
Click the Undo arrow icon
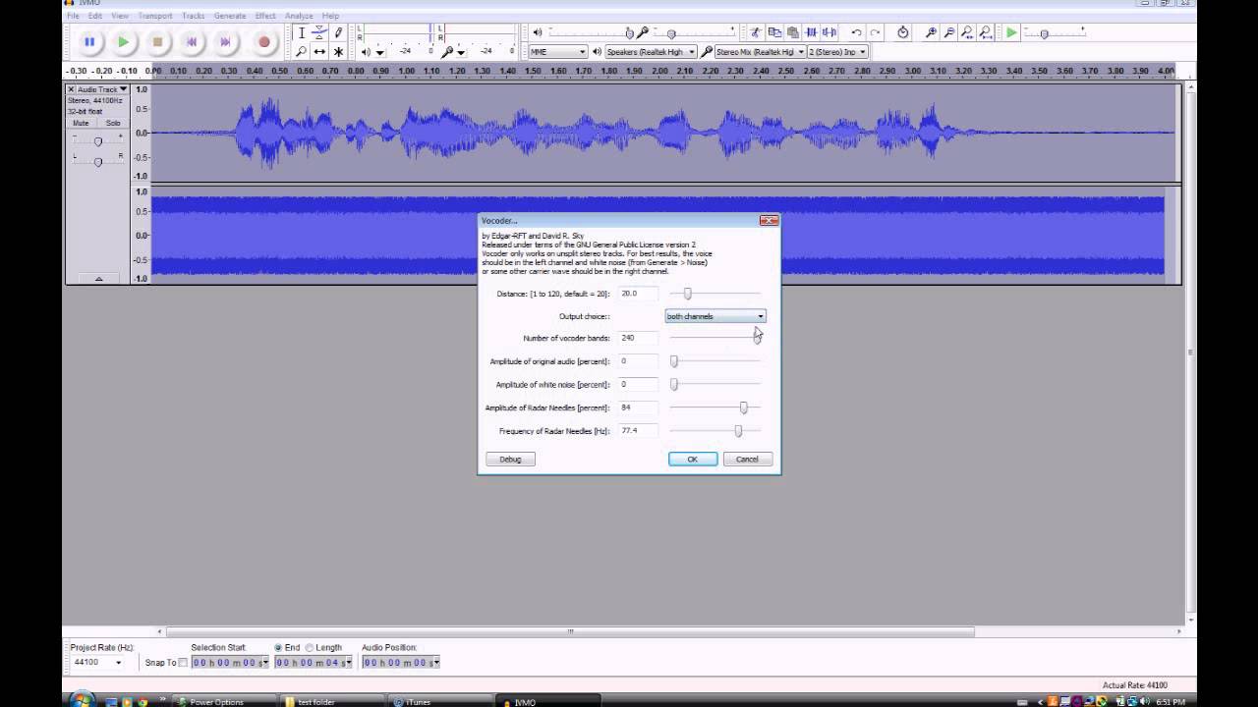[x=856, y=32]
